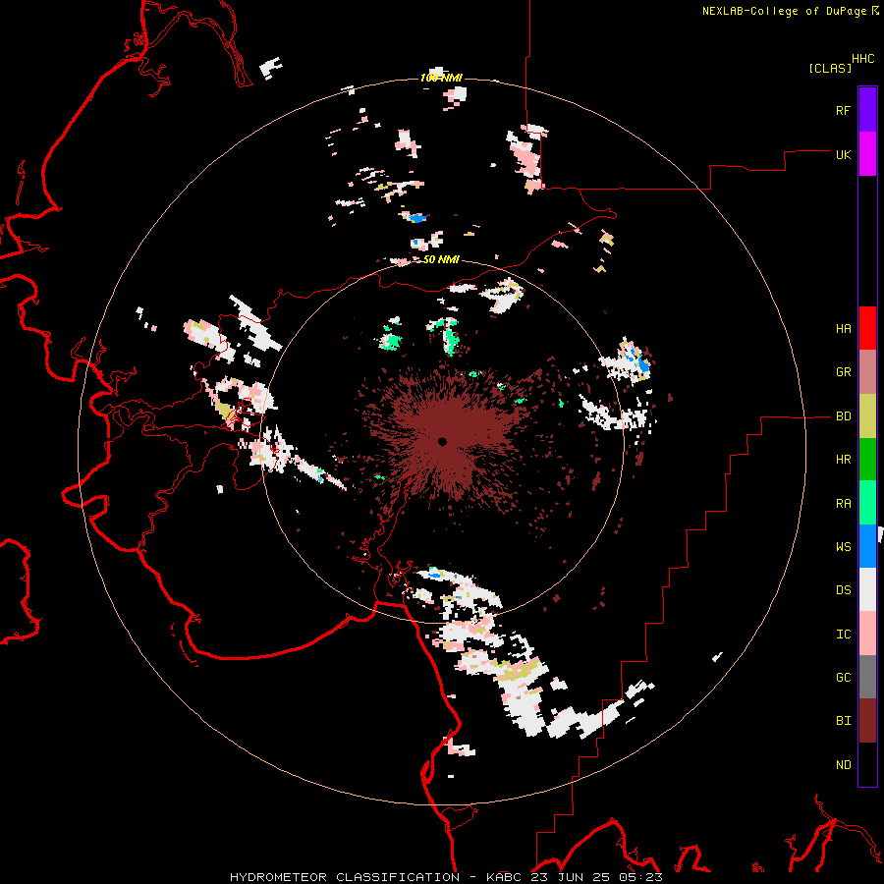Image resolution: width=884 pixels, height=884 pixels.
Task: Select the WS legend label
Action: (843, 546)
